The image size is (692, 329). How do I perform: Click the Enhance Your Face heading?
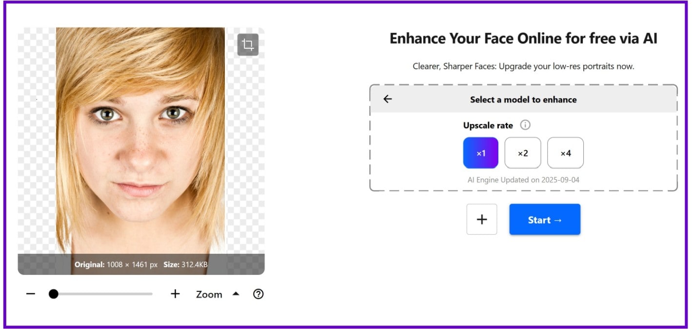click(x=523, y=38)
